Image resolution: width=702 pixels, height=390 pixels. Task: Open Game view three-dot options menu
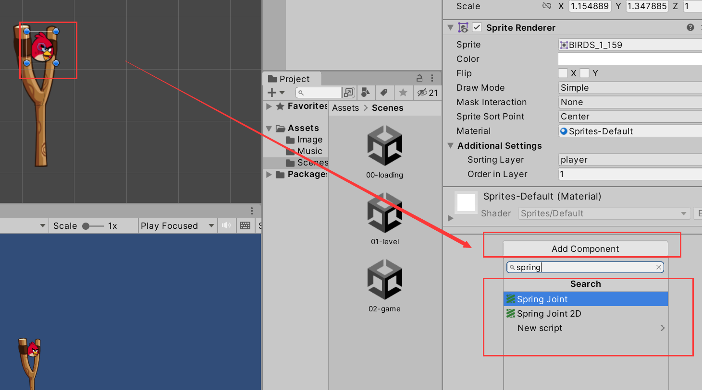click(x=252, y=211)
